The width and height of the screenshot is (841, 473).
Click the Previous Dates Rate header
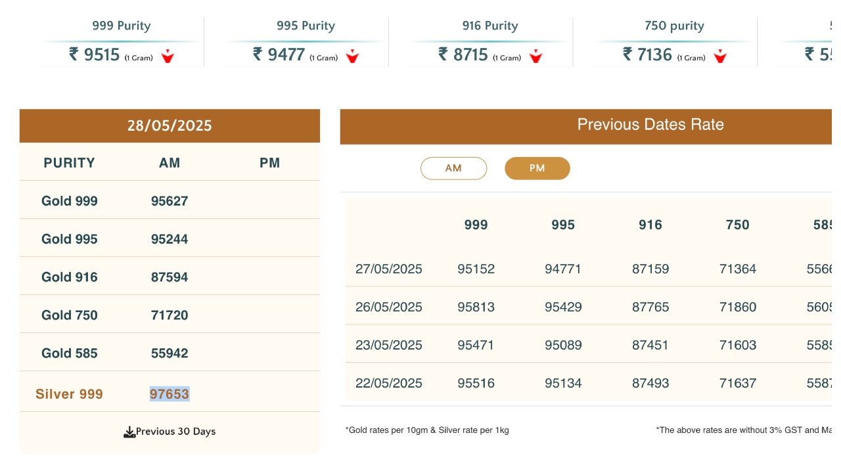pos(650,125)
